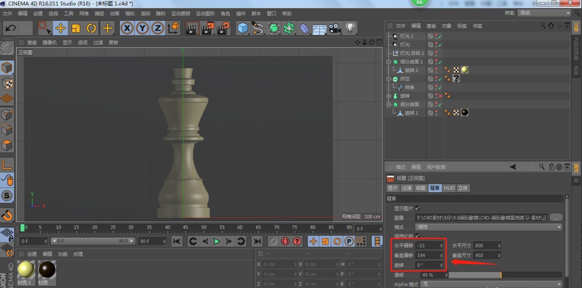
Task: Click the 垂直尺寸 stepper arrows
Action: pyautogui.click(x=499, y=255)
